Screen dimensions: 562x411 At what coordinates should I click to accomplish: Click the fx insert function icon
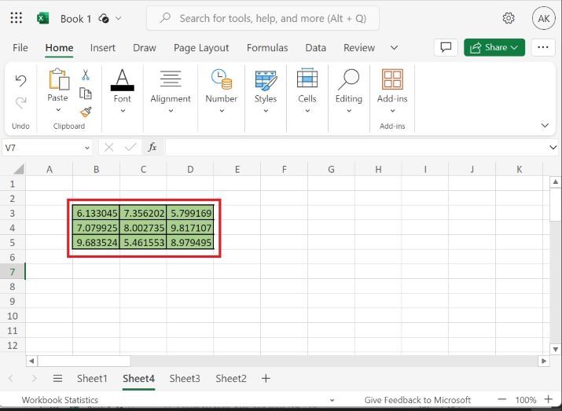(152, 147)
